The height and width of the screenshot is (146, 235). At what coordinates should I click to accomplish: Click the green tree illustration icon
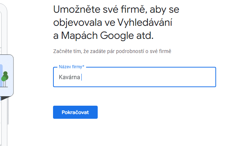tap(5, 79)
